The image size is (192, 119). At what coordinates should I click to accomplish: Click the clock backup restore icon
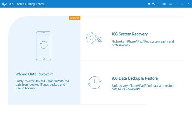point(95,83)
